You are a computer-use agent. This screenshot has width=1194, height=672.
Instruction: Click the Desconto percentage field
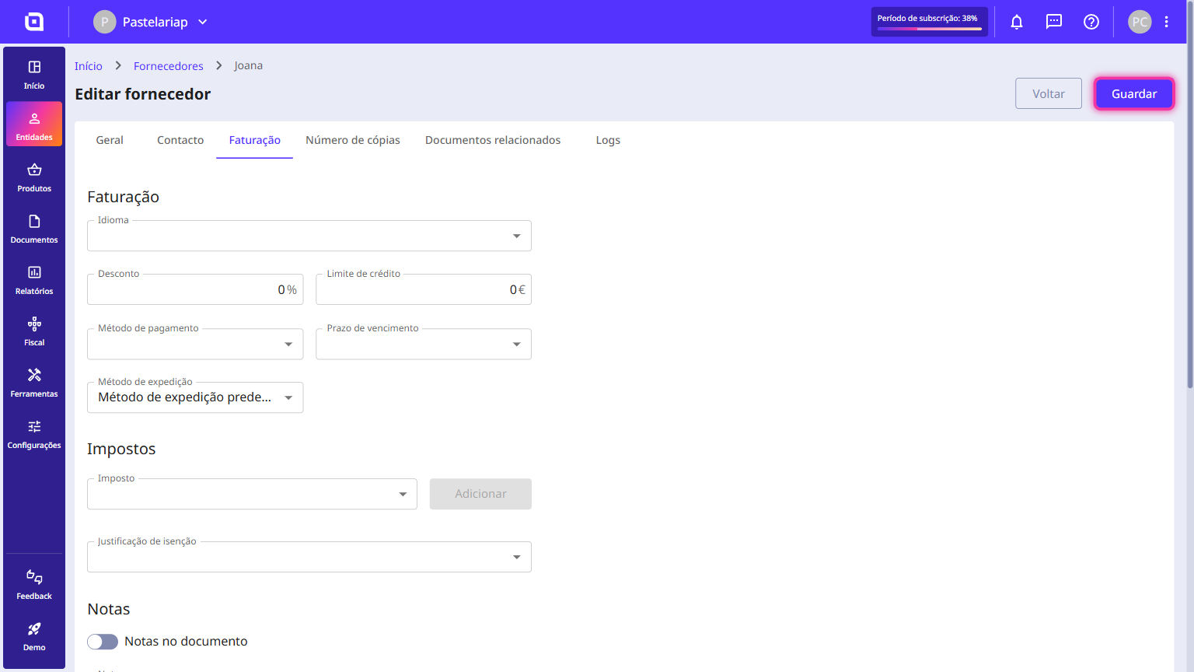(195, 289)
